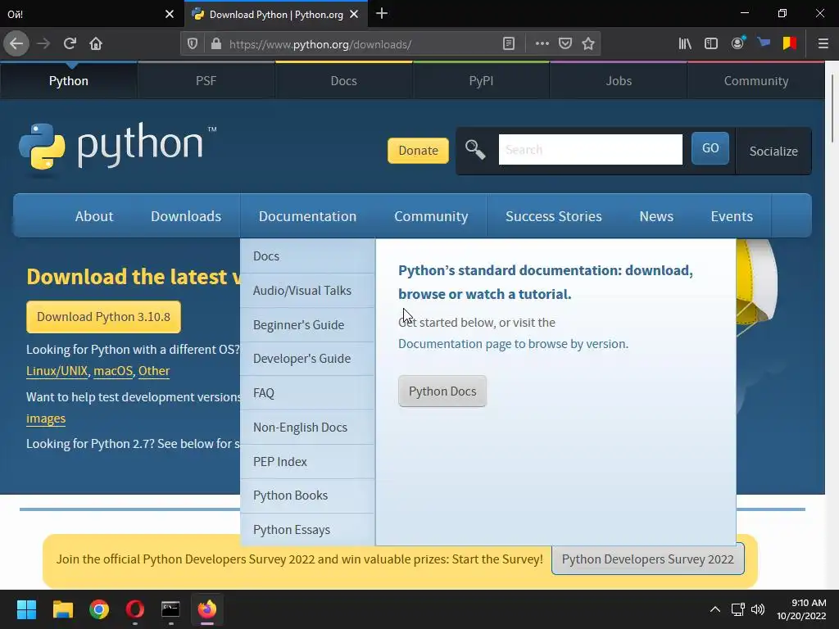Bookmark this page with star icon

(588, 44)
